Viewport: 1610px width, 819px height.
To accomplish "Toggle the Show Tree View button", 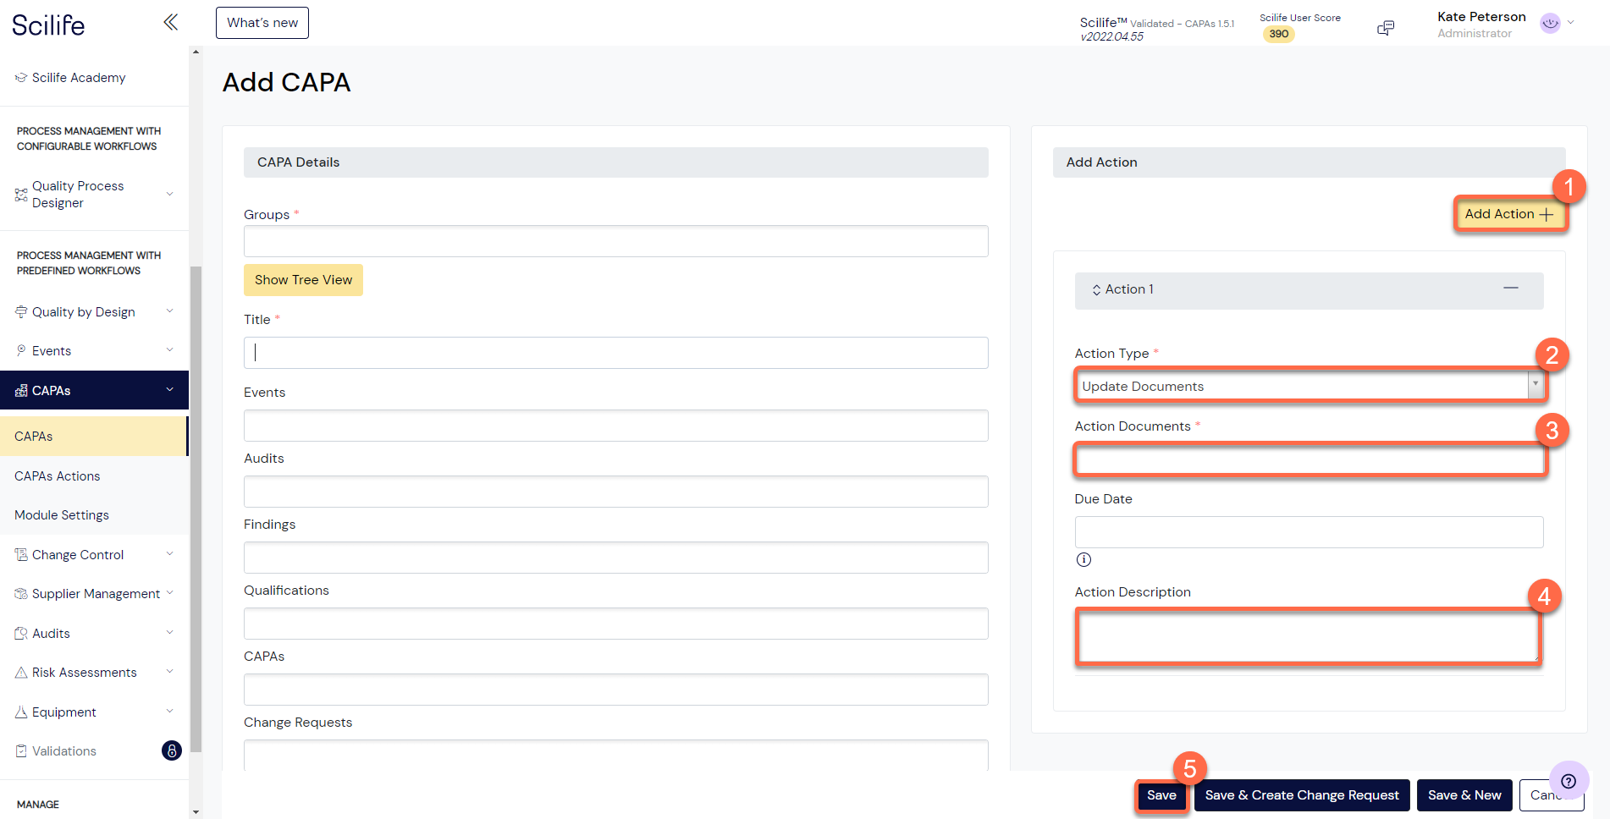I will (303, 279).
